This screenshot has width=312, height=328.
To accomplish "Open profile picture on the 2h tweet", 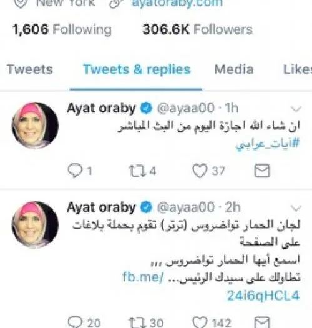I will click(x=35, y=225).
